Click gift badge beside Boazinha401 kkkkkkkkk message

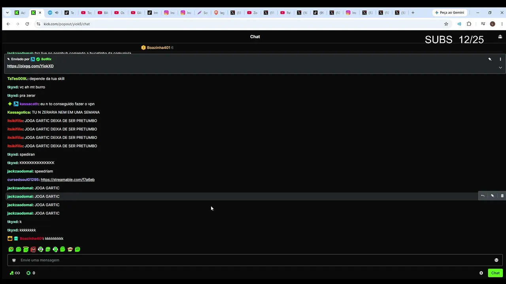(x=16, y=239)
